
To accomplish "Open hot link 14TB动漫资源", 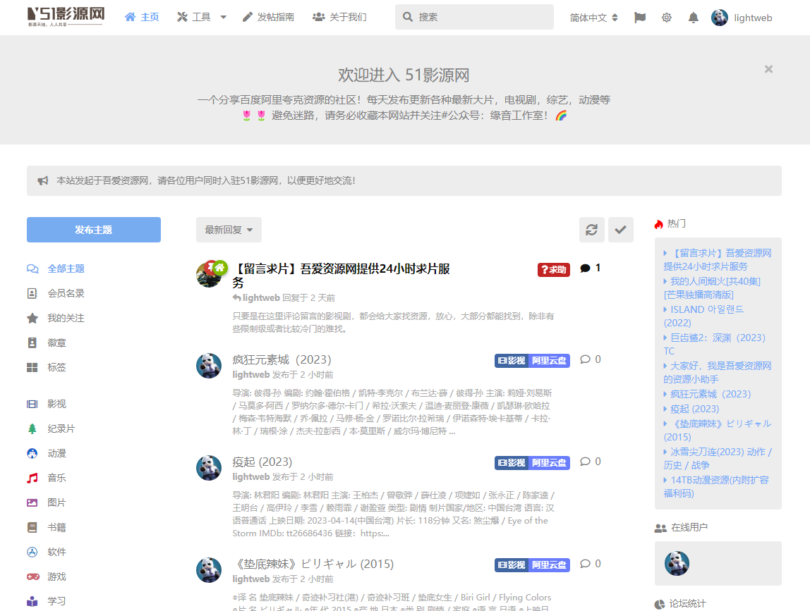I will [x=716, y=487].
